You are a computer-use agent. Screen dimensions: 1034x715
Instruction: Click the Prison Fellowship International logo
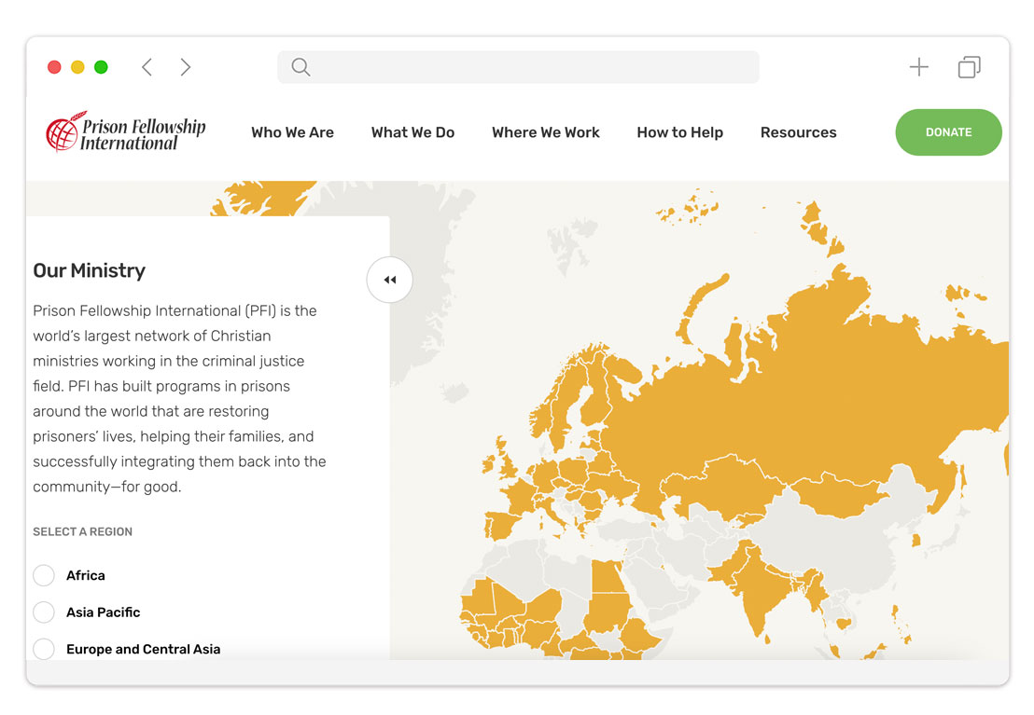(126, 132)
